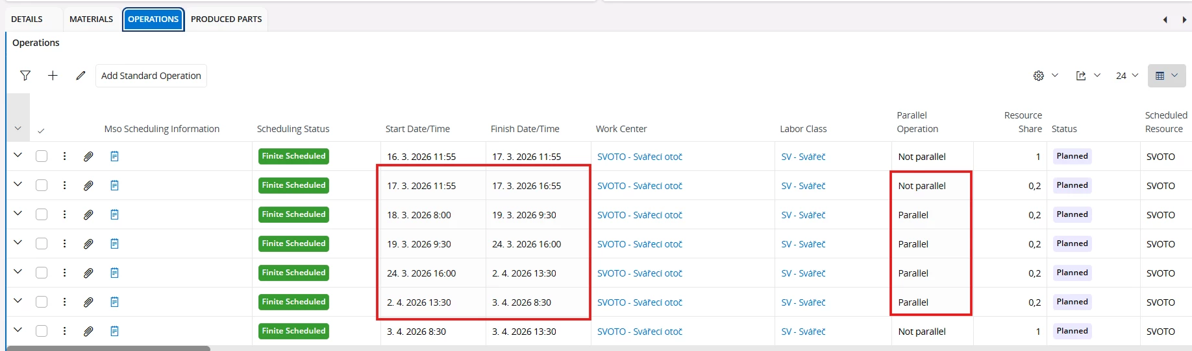1192x351 pixels.
Task: Open attachments for 18. 3. 2026 8:00 row
Action: coord(88,214)
